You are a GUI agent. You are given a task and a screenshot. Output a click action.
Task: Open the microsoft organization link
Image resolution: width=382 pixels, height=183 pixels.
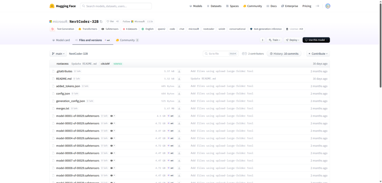60,22
